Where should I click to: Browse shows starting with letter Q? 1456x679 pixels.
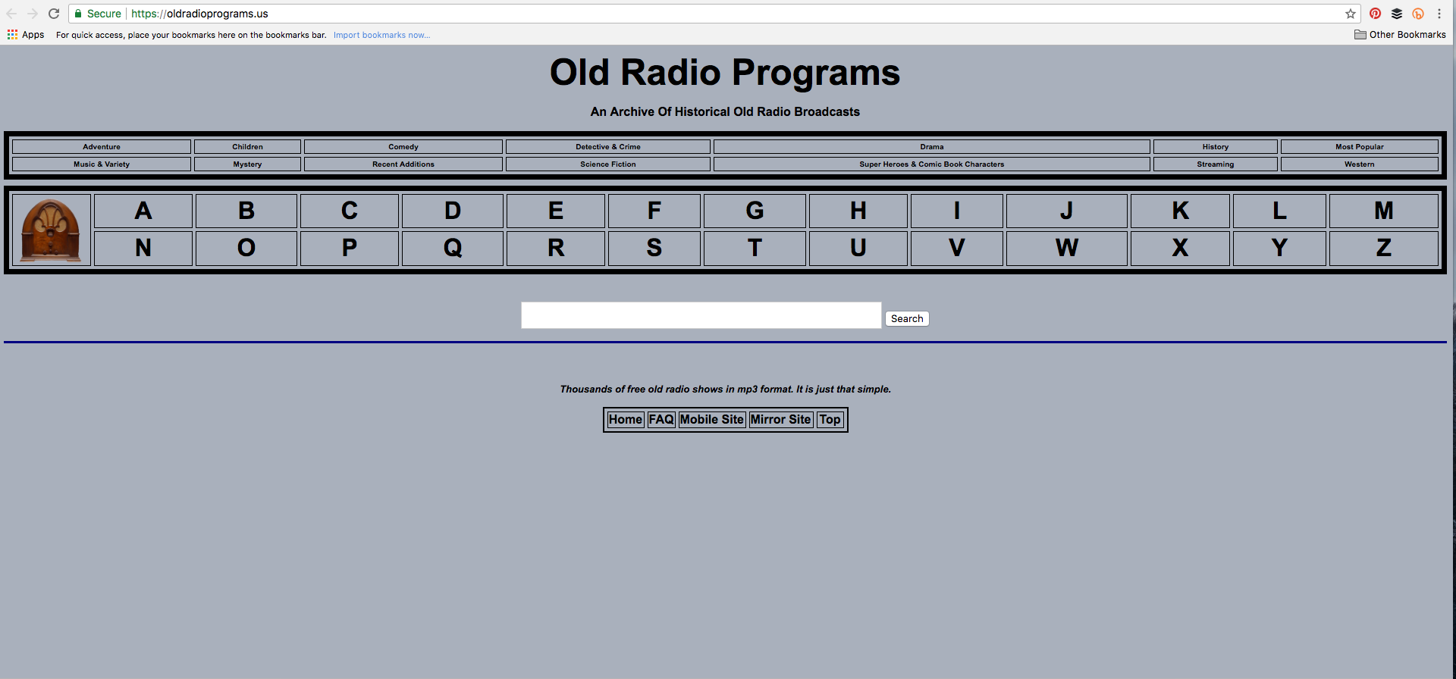point(453,249)
